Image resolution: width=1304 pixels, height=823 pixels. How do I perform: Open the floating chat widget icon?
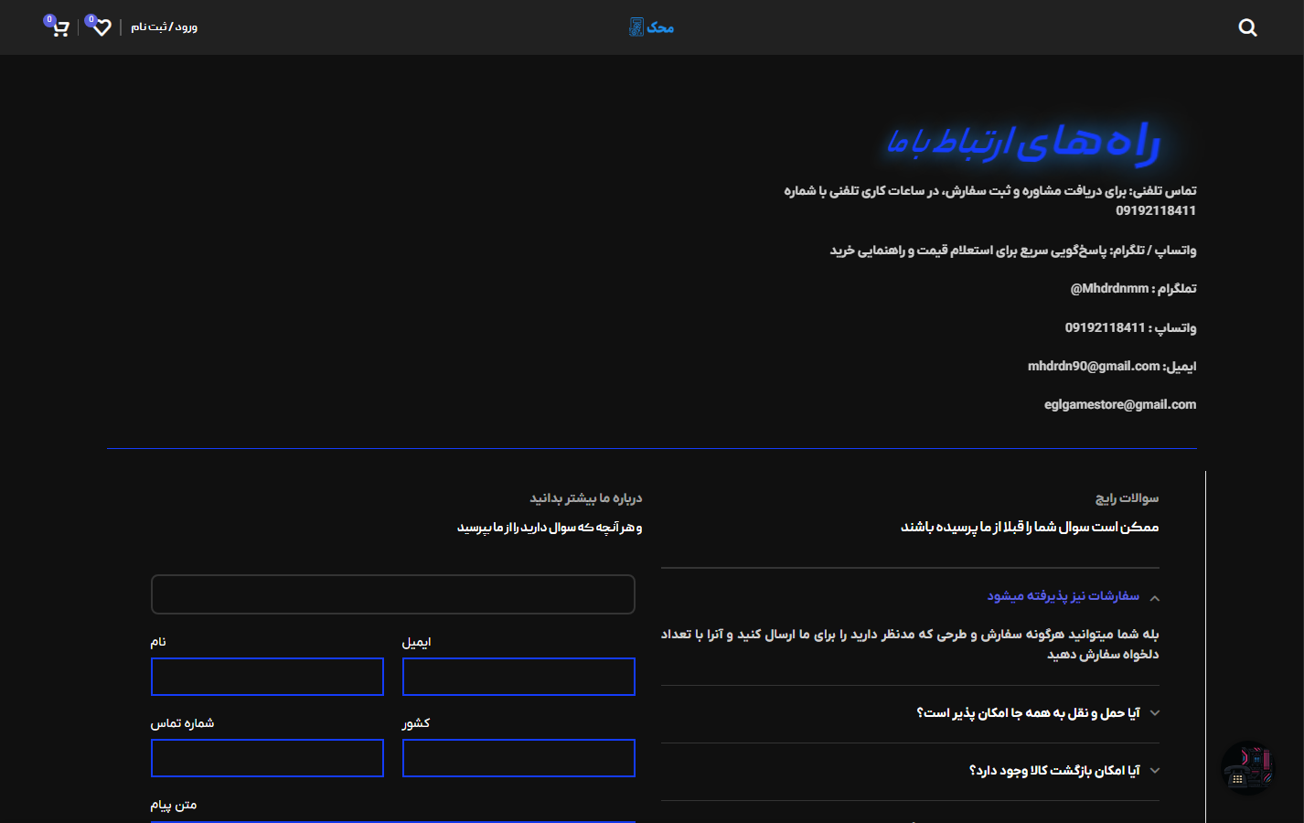(x=1247, y=767)
